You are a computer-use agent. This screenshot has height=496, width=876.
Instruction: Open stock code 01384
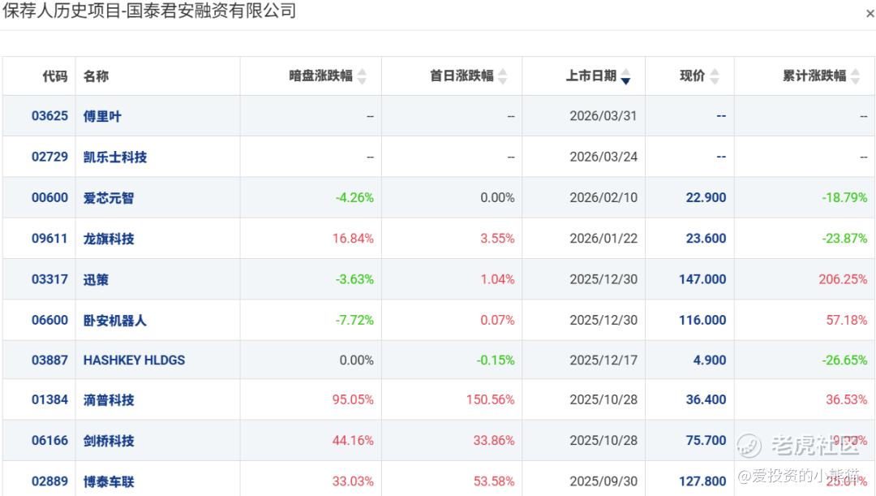point(49,399)
